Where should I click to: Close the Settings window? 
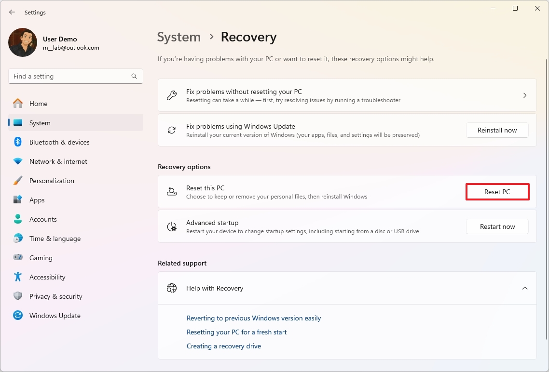[x=537, y=8]
